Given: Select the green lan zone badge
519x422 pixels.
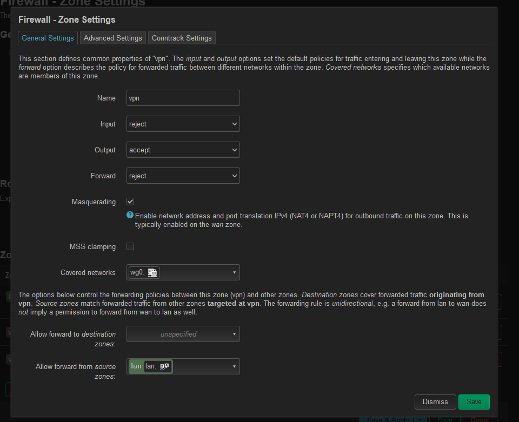Looking at the screenshot, I should [136, 366].
